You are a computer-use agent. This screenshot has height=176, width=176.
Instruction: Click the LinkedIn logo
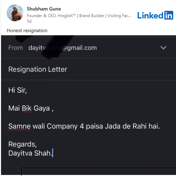[155, 15]
